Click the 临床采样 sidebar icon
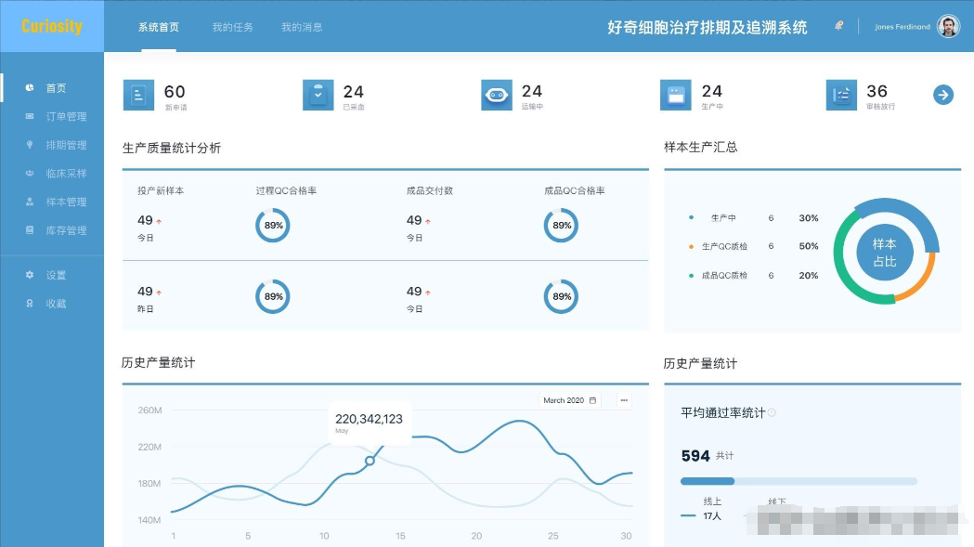 (29, 174)
